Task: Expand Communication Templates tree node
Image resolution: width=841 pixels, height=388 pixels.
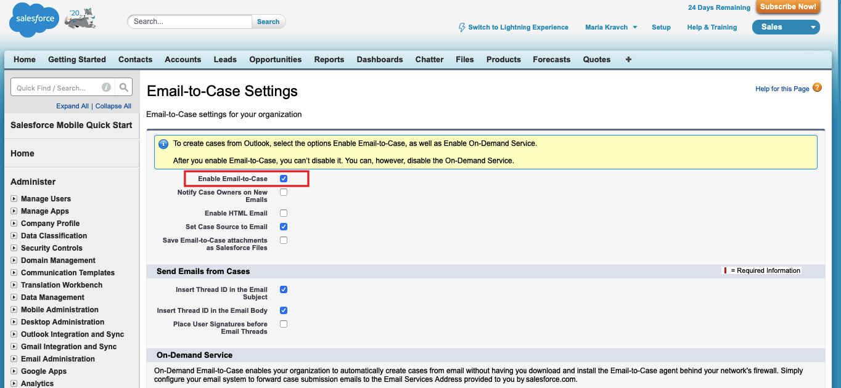Action: point(14,273)
